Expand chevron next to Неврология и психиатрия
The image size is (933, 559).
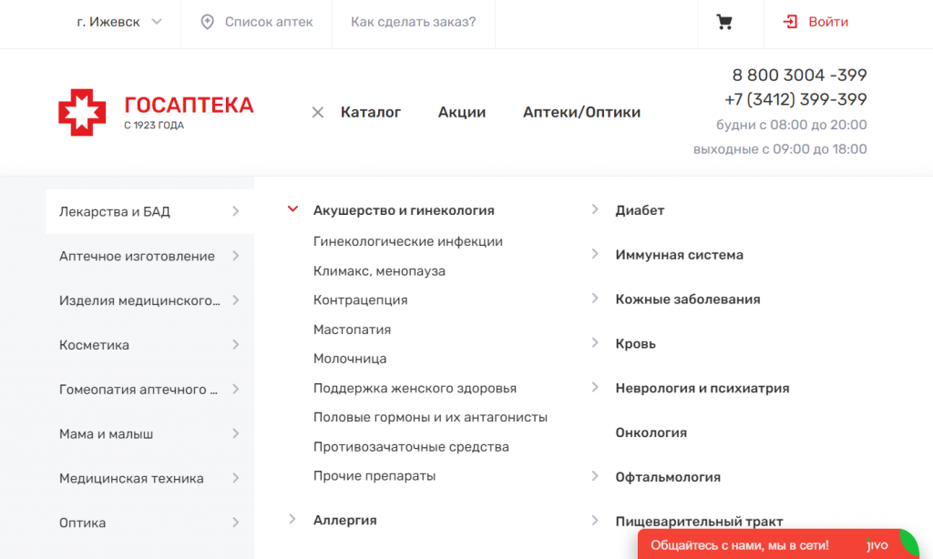[594, 387]
